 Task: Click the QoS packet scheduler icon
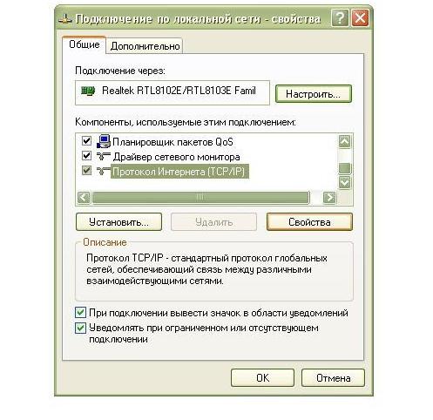tap(104, 141)
